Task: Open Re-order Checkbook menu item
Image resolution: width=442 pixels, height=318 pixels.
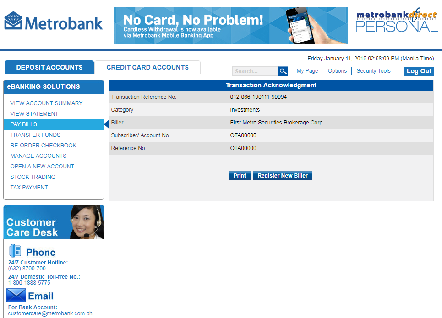Action: point(43,146)
